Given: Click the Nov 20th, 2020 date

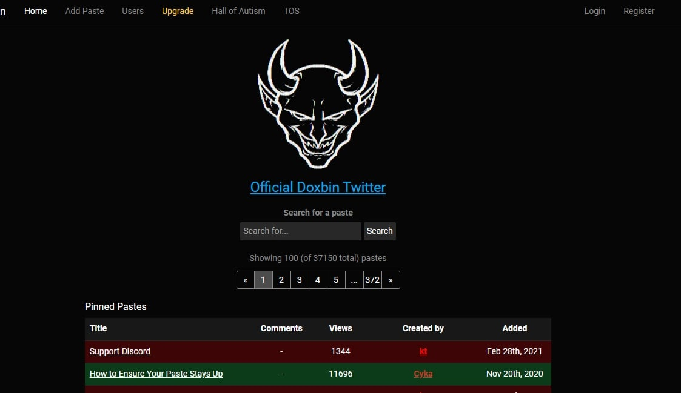Looking at the screenshot, I should click(515, 374).
